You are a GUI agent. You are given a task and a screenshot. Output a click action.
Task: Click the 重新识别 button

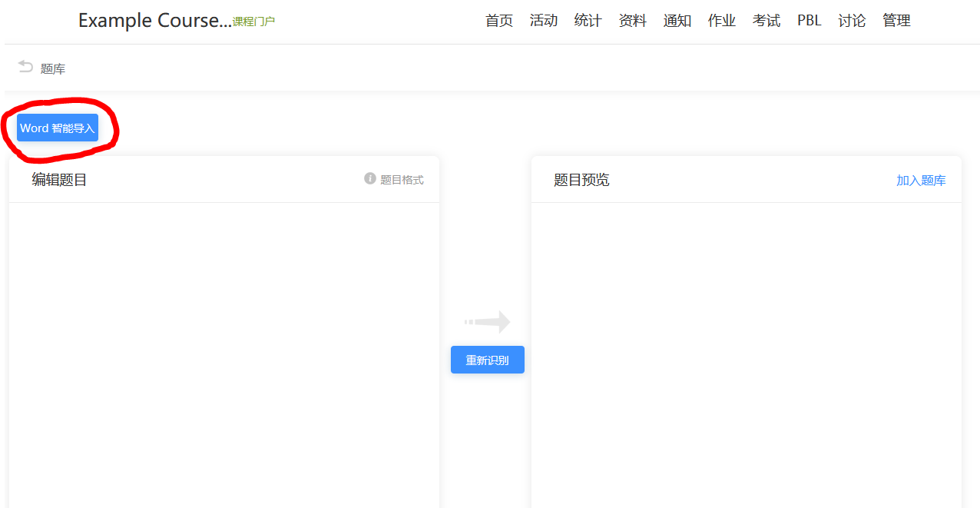coord(487,360)
